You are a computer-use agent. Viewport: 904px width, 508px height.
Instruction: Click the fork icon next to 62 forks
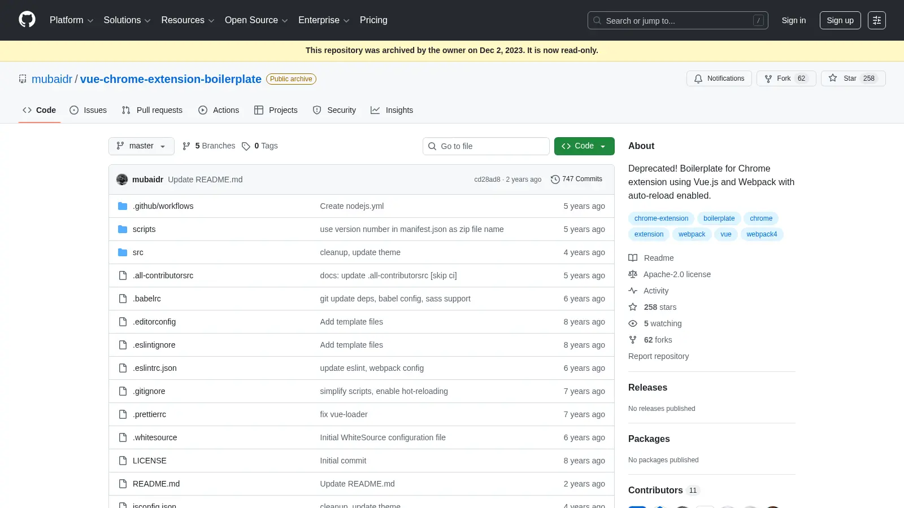point(633,340)
